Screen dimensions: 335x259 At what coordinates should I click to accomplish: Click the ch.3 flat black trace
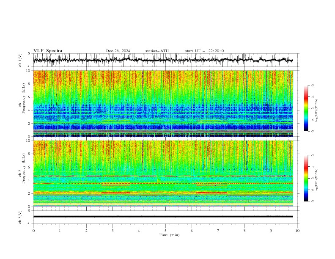click(163, 217)
